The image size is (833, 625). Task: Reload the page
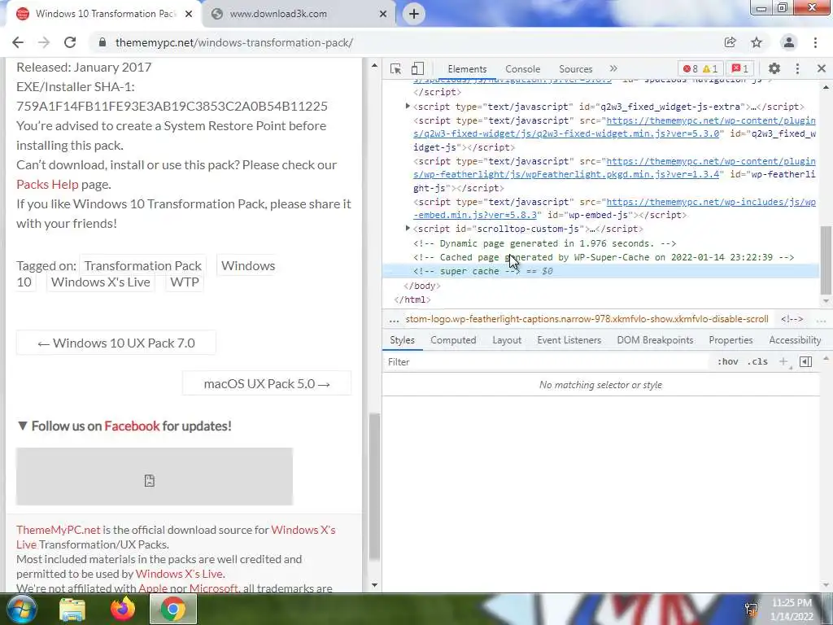click(70, 42)
